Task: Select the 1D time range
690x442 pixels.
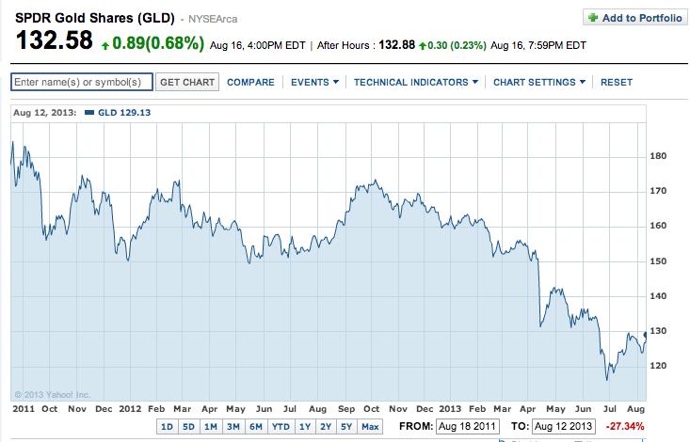Action: click(167, 427)
